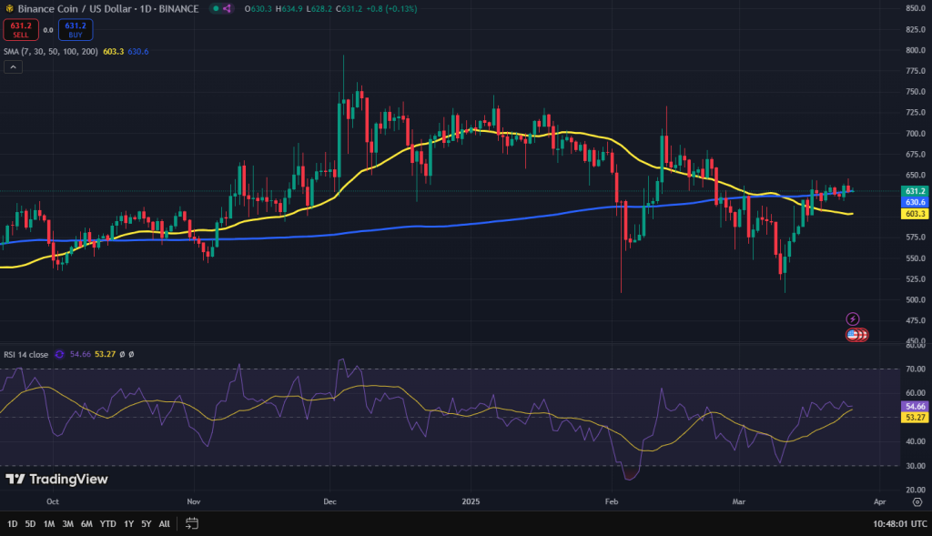
Task: Click the Oct label on the time axis
Action: click(x=53, y=501)
